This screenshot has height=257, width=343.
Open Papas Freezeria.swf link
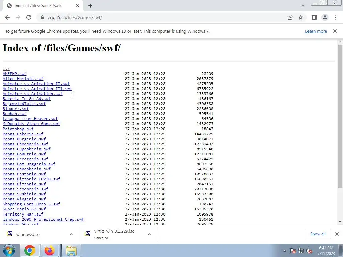pyautogui.click(x=25, y=159)
